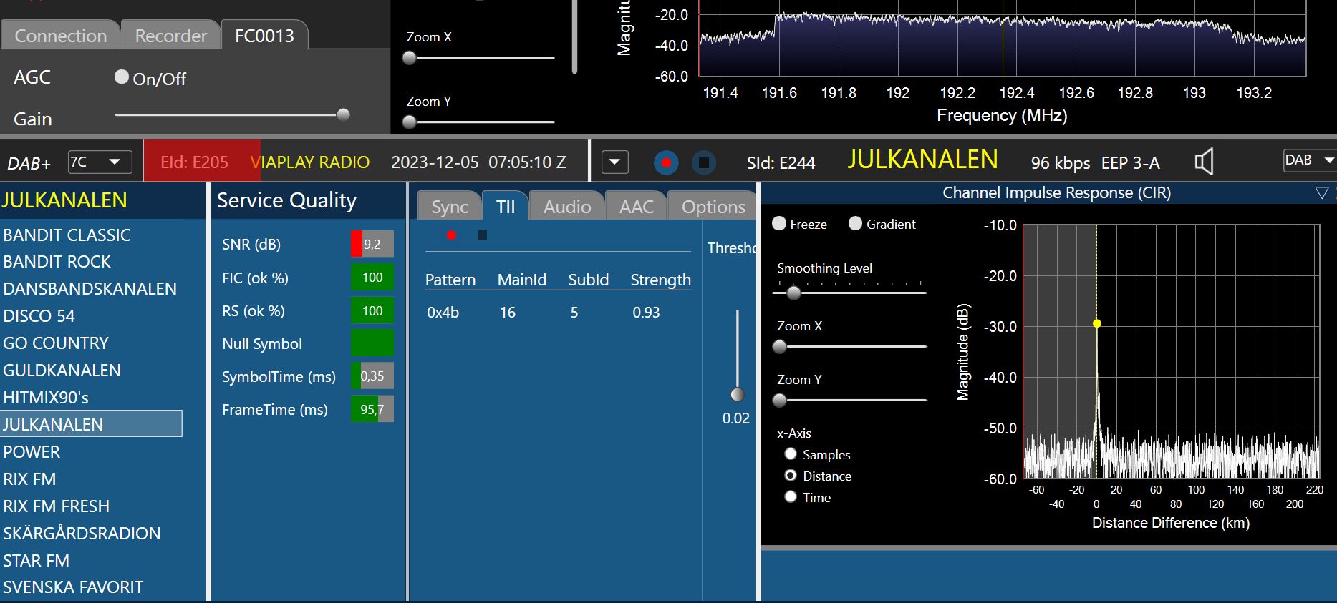Select Time for the x-Axis

point(791,497)
